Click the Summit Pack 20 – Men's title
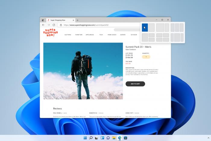Image resolution: width=211 pixels, height=141 pixels. pyautogui.click(x=138, y=47)
